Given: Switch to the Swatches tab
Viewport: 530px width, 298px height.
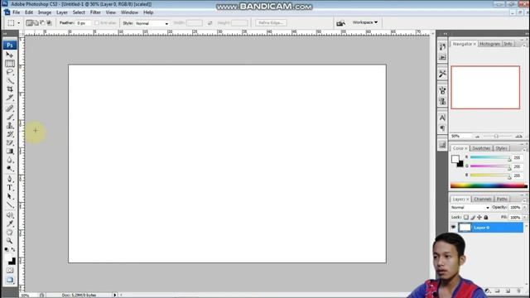Looking at the screenshot, I should 480,148.
